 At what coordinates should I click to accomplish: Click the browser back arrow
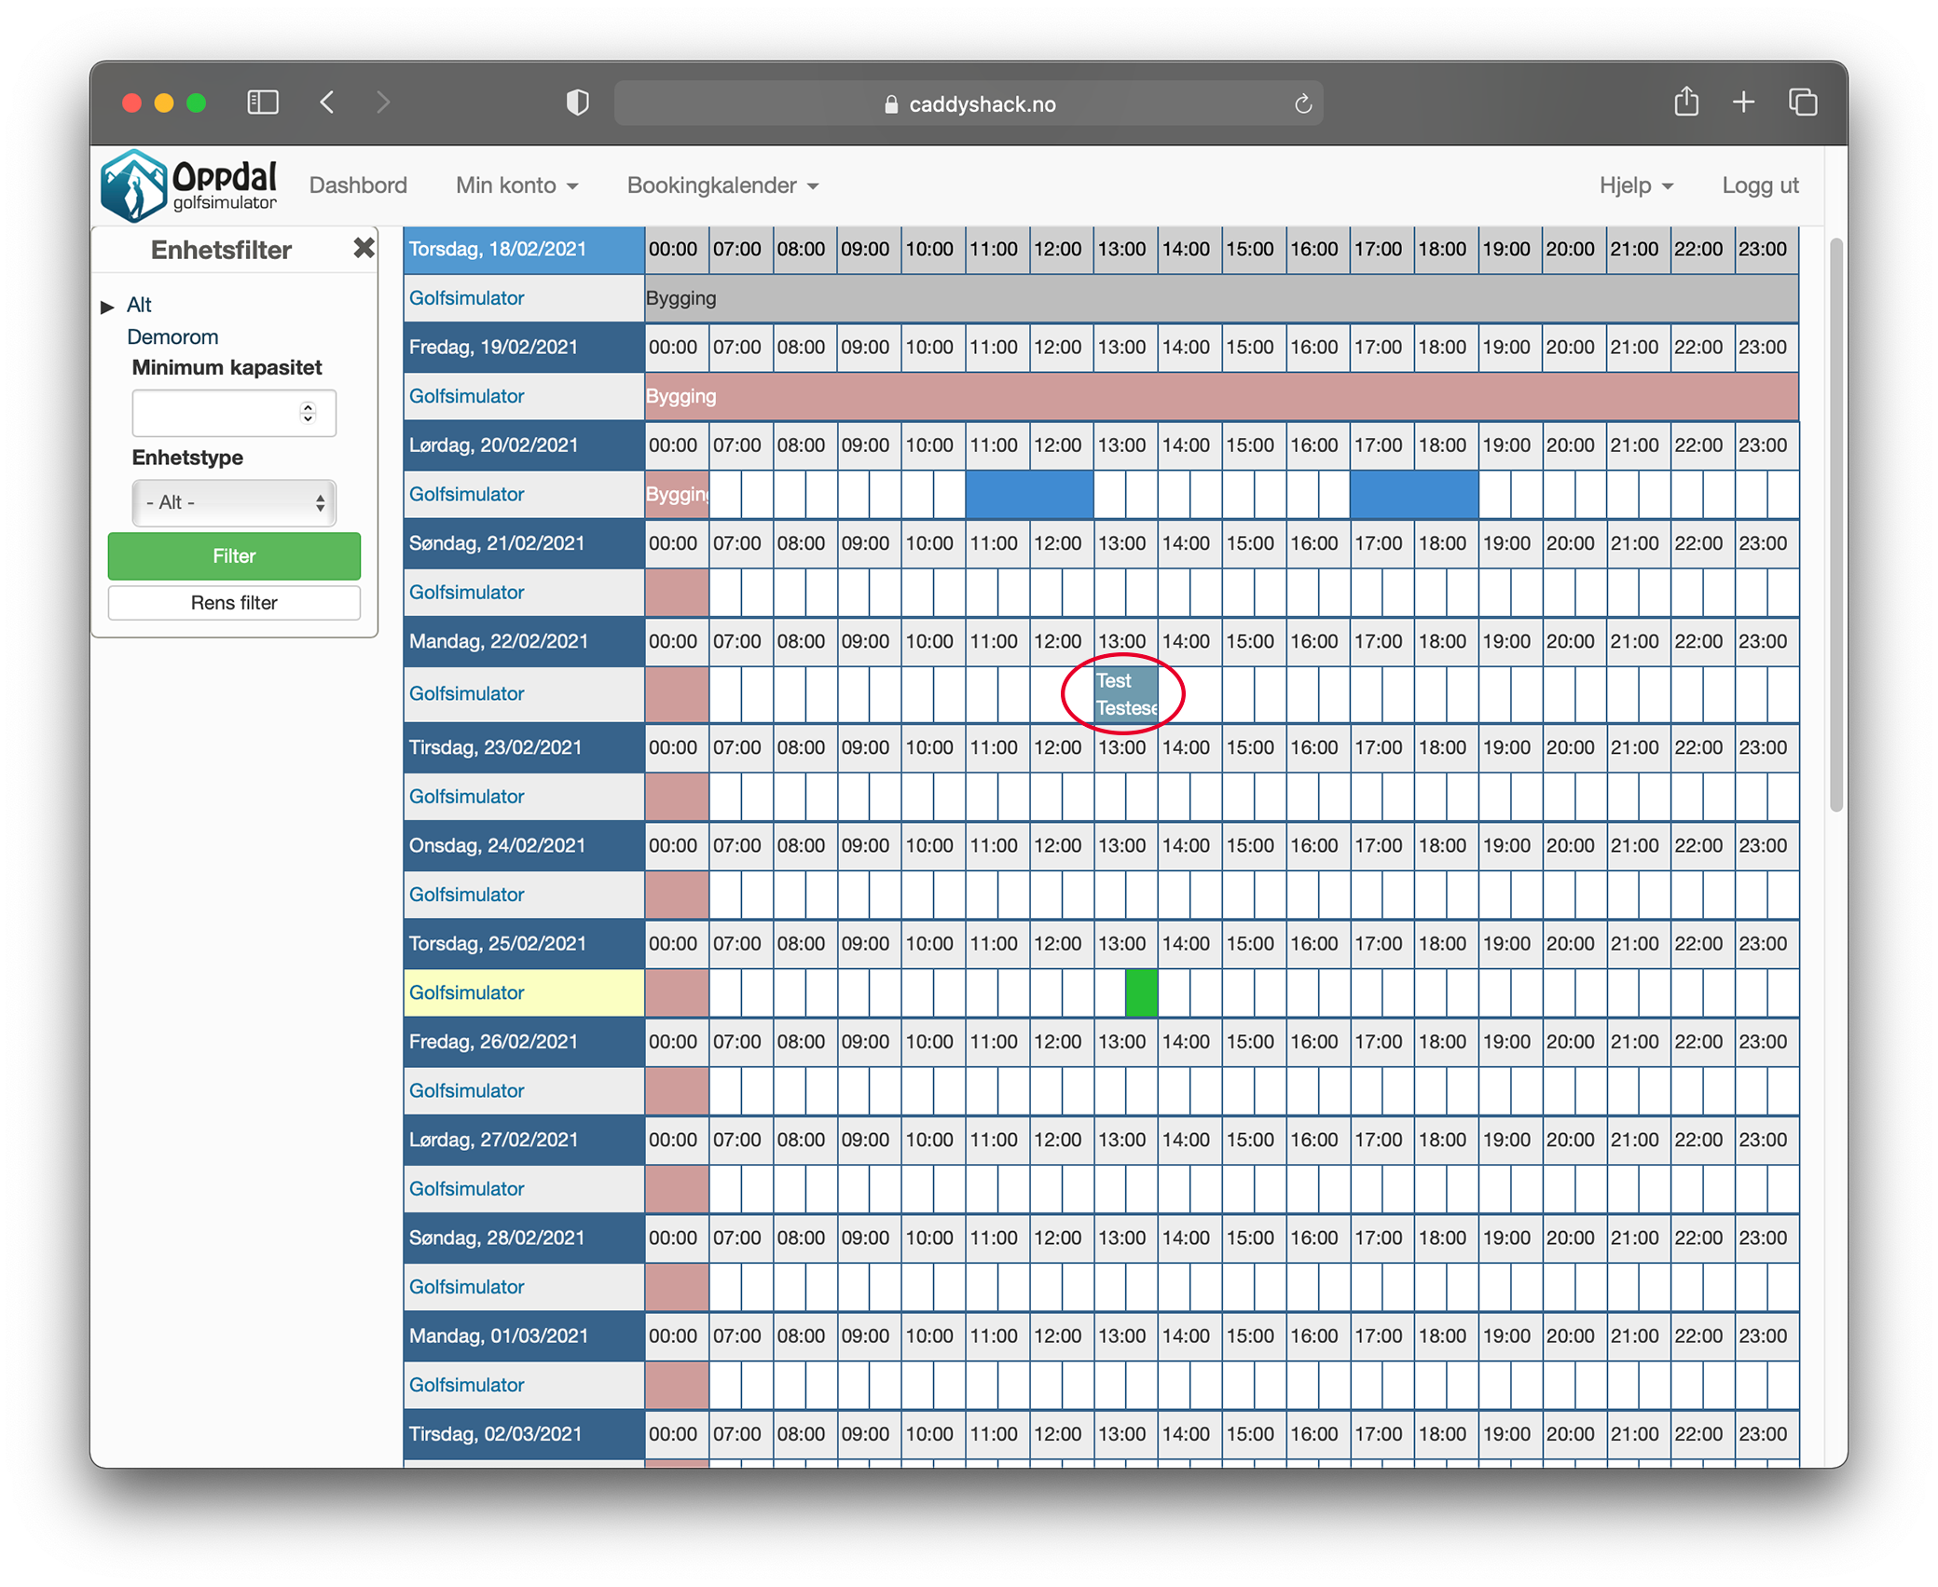pos(327,103)
